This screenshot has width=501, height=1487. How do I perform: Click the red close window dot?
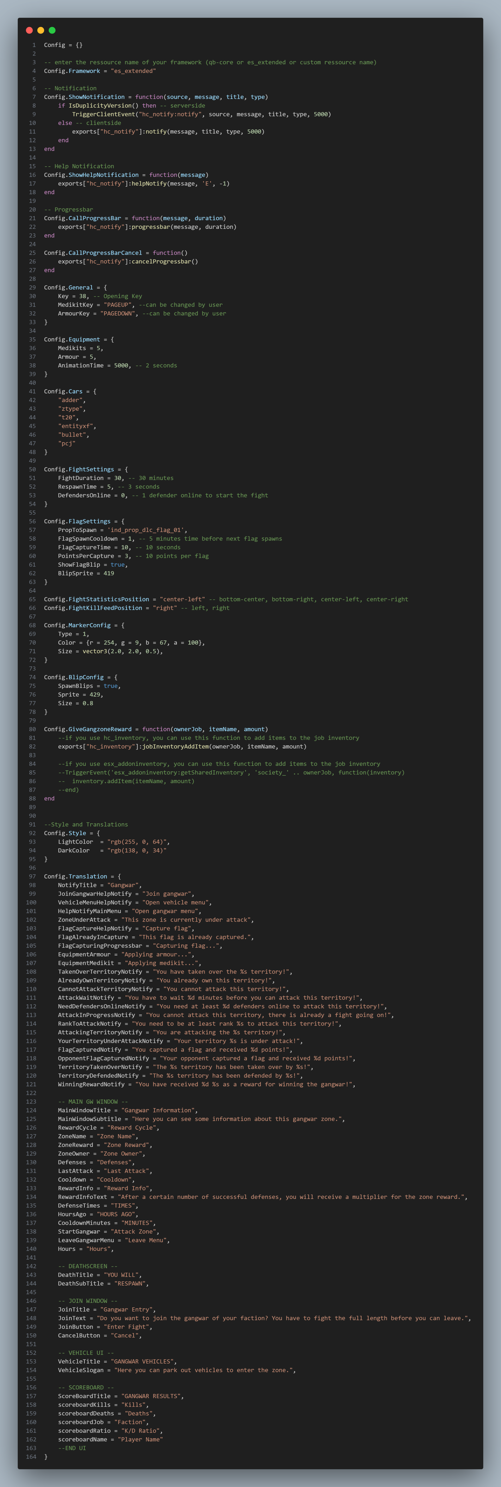click(29, 30)
